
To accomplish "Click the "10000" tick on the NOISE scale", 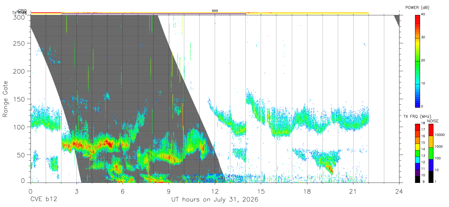I will click(440, 135).
